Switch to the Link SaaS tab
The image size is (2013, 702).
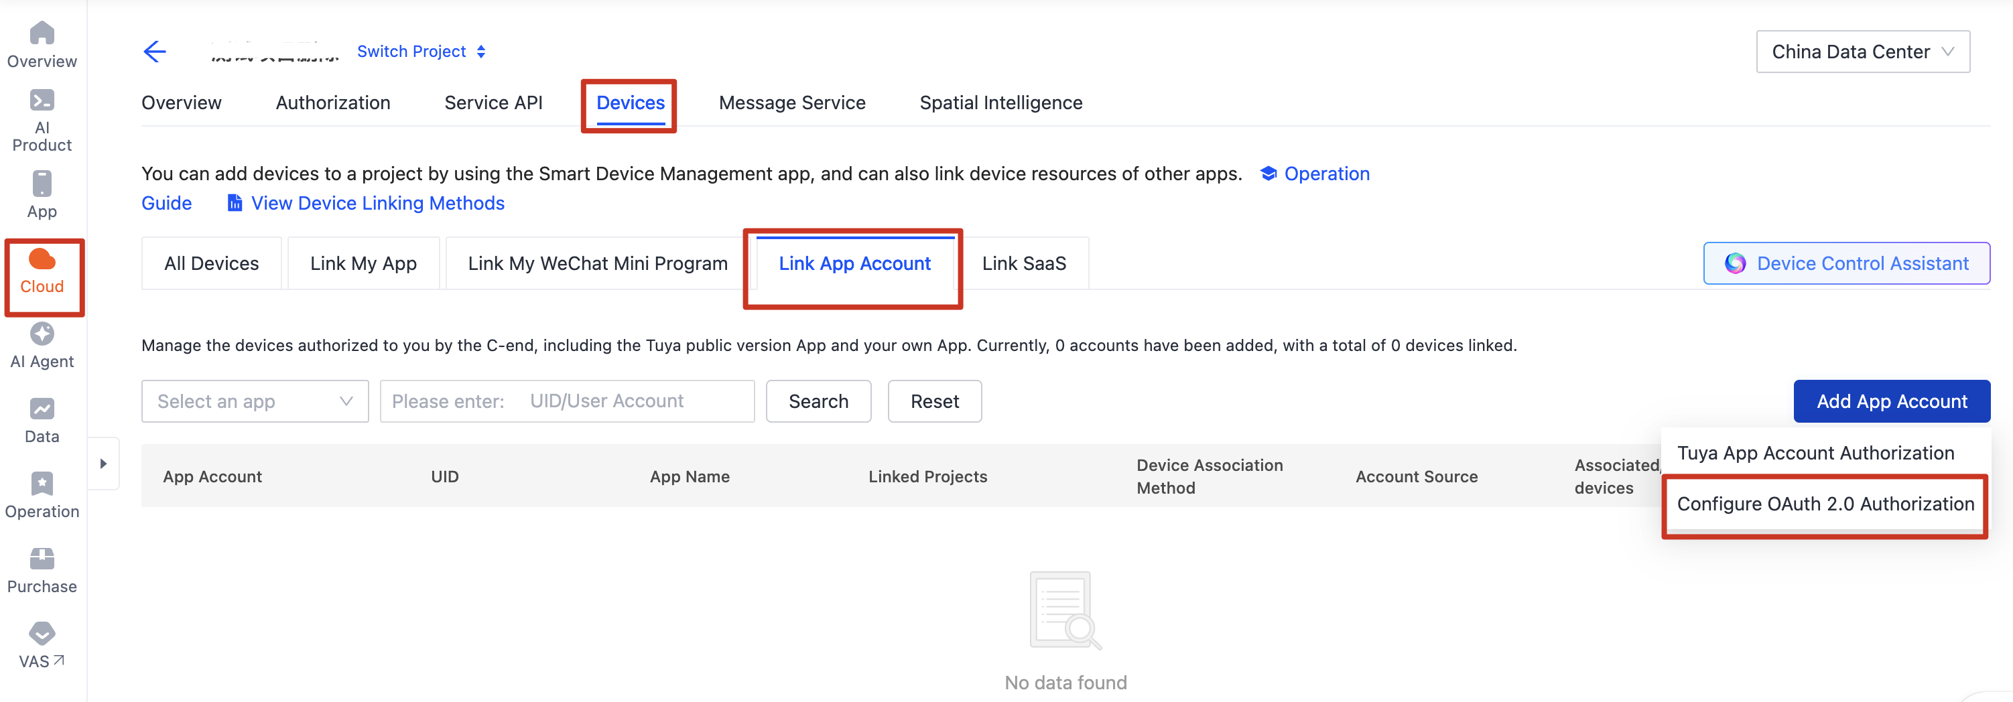[1025, 263]
